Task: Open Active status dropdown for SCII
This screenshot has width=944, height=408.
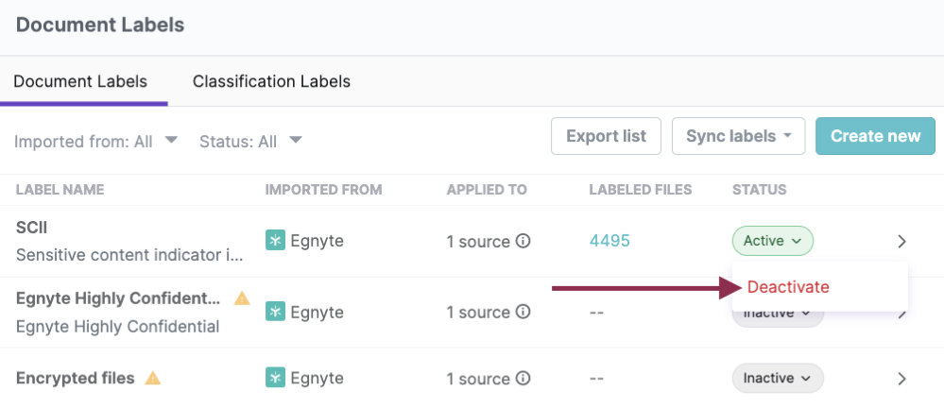Action: 772,241
